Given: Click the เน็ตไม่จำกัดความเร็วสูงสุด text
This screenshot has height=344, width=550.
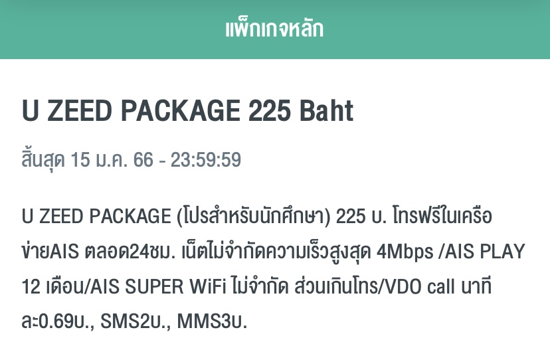Looking at the screenshot, I should pos(276,252).
